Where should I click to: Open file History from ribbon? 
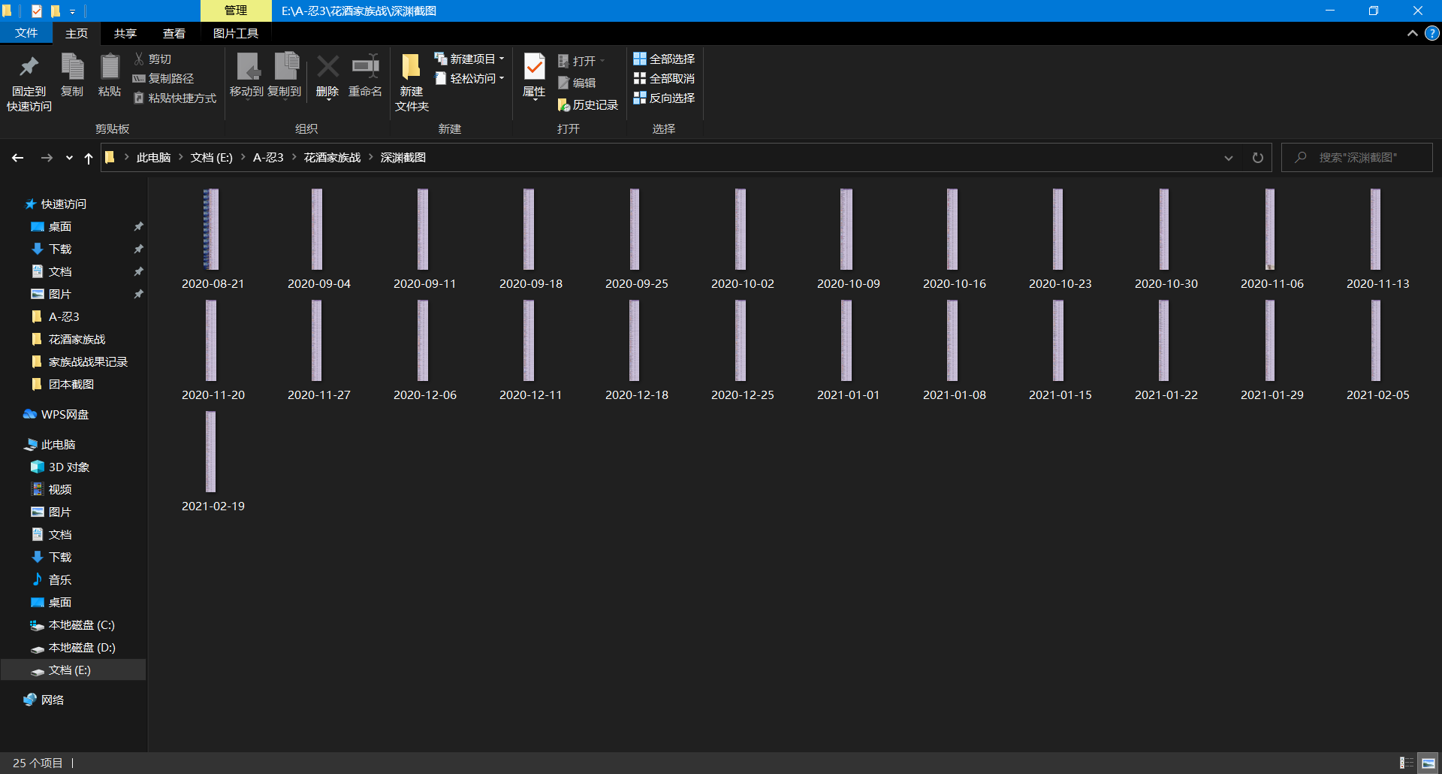pyautogui.click(x=588, y=105)
